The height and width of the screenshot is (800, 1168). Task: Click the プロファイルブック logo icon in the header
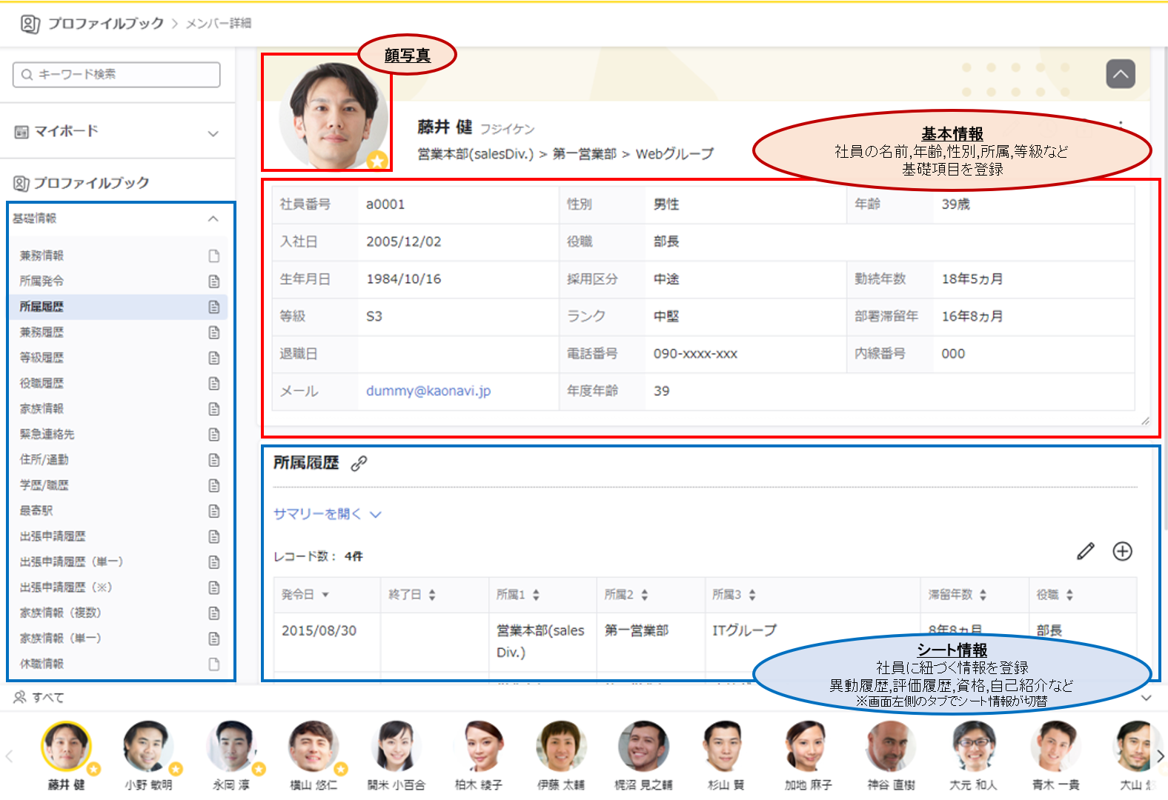coord(30,24)
